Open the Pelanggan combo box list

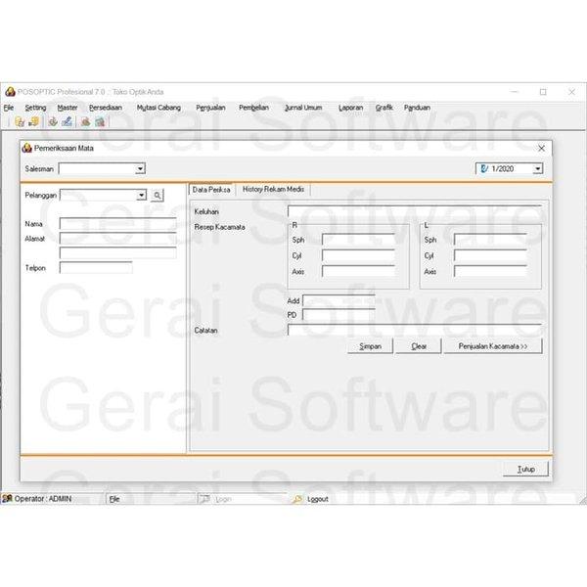(x=141, y=196)
